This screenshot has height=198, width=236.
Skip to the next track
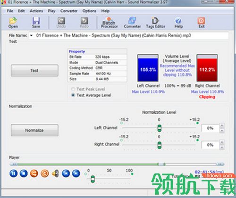[76, 173]
